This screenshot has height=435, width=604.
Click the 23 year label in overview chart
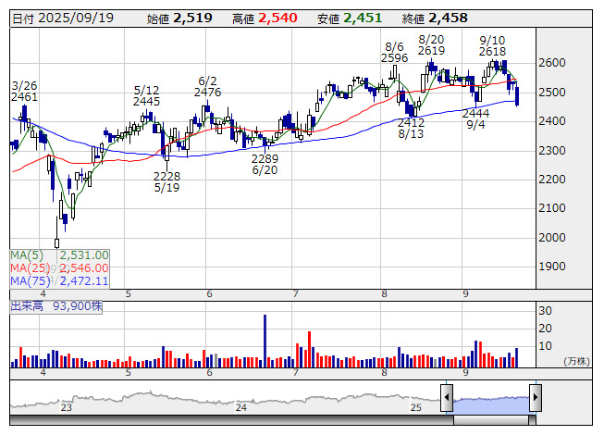[67, 407]
